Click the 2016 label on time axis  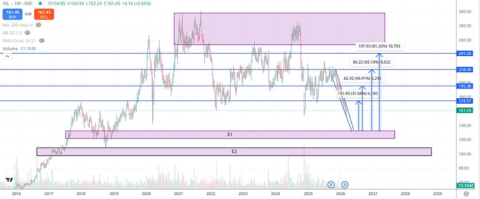(x=16, y=194)
